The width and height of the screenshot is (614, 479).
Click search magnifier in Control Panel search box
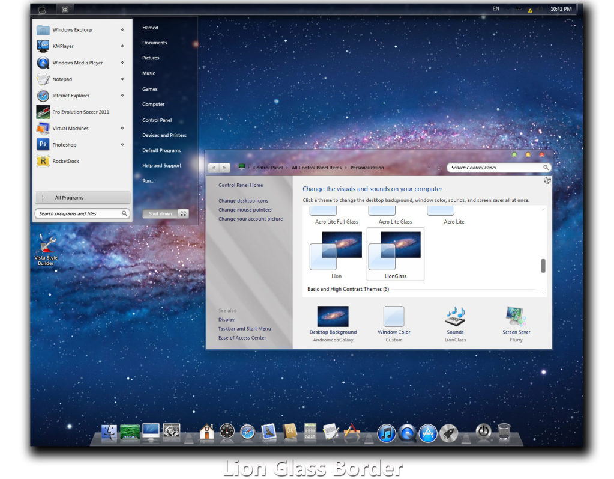coord(546,167)
